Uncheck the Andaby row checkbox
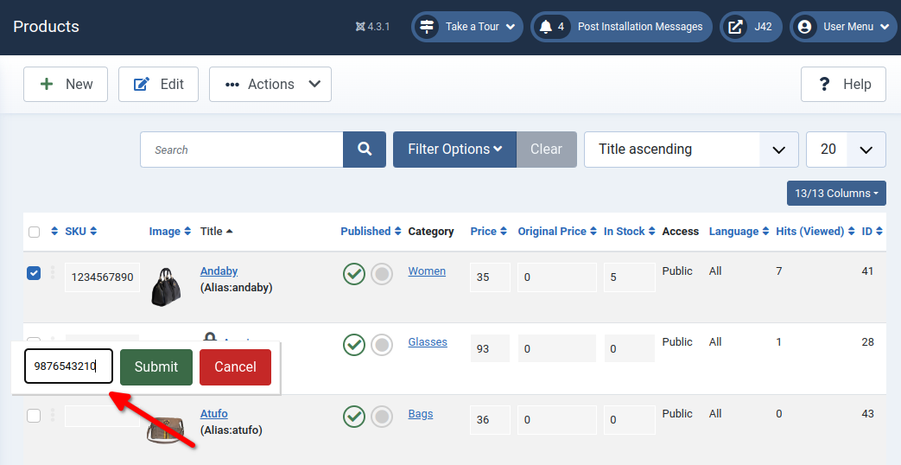 (34, 273)
